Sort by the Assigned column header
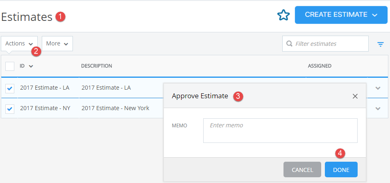Image resolution: width=390 pixels, height=183 pixels. coord(320,66)
